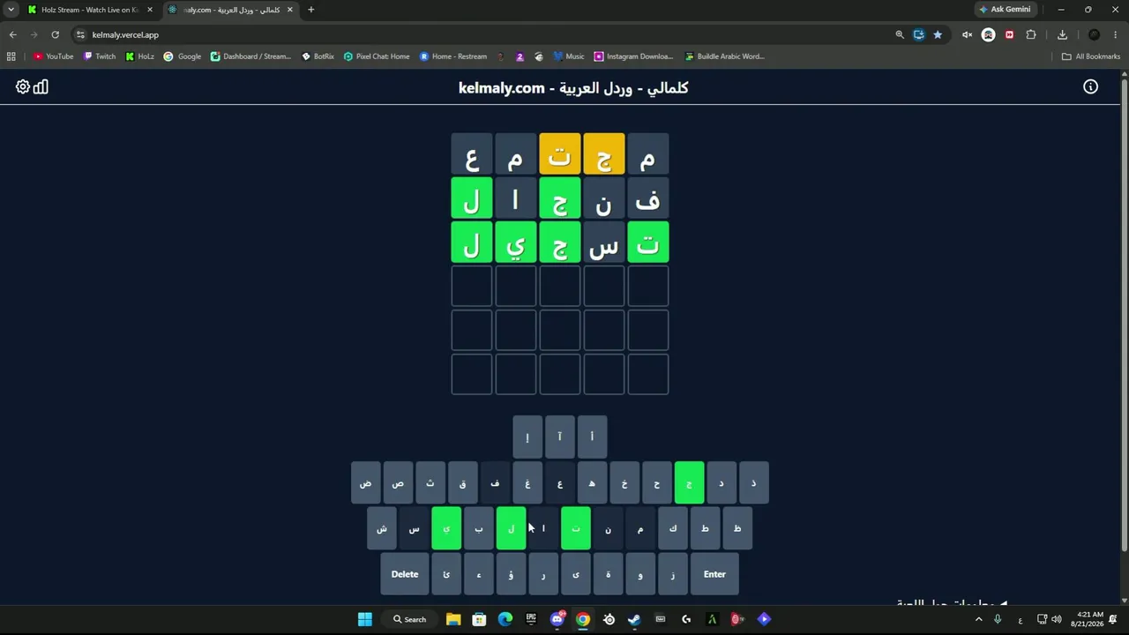The width and height of the screenshot is (1129, 635).
Task: Tap the ز key
Action: [x=673, y=574]
